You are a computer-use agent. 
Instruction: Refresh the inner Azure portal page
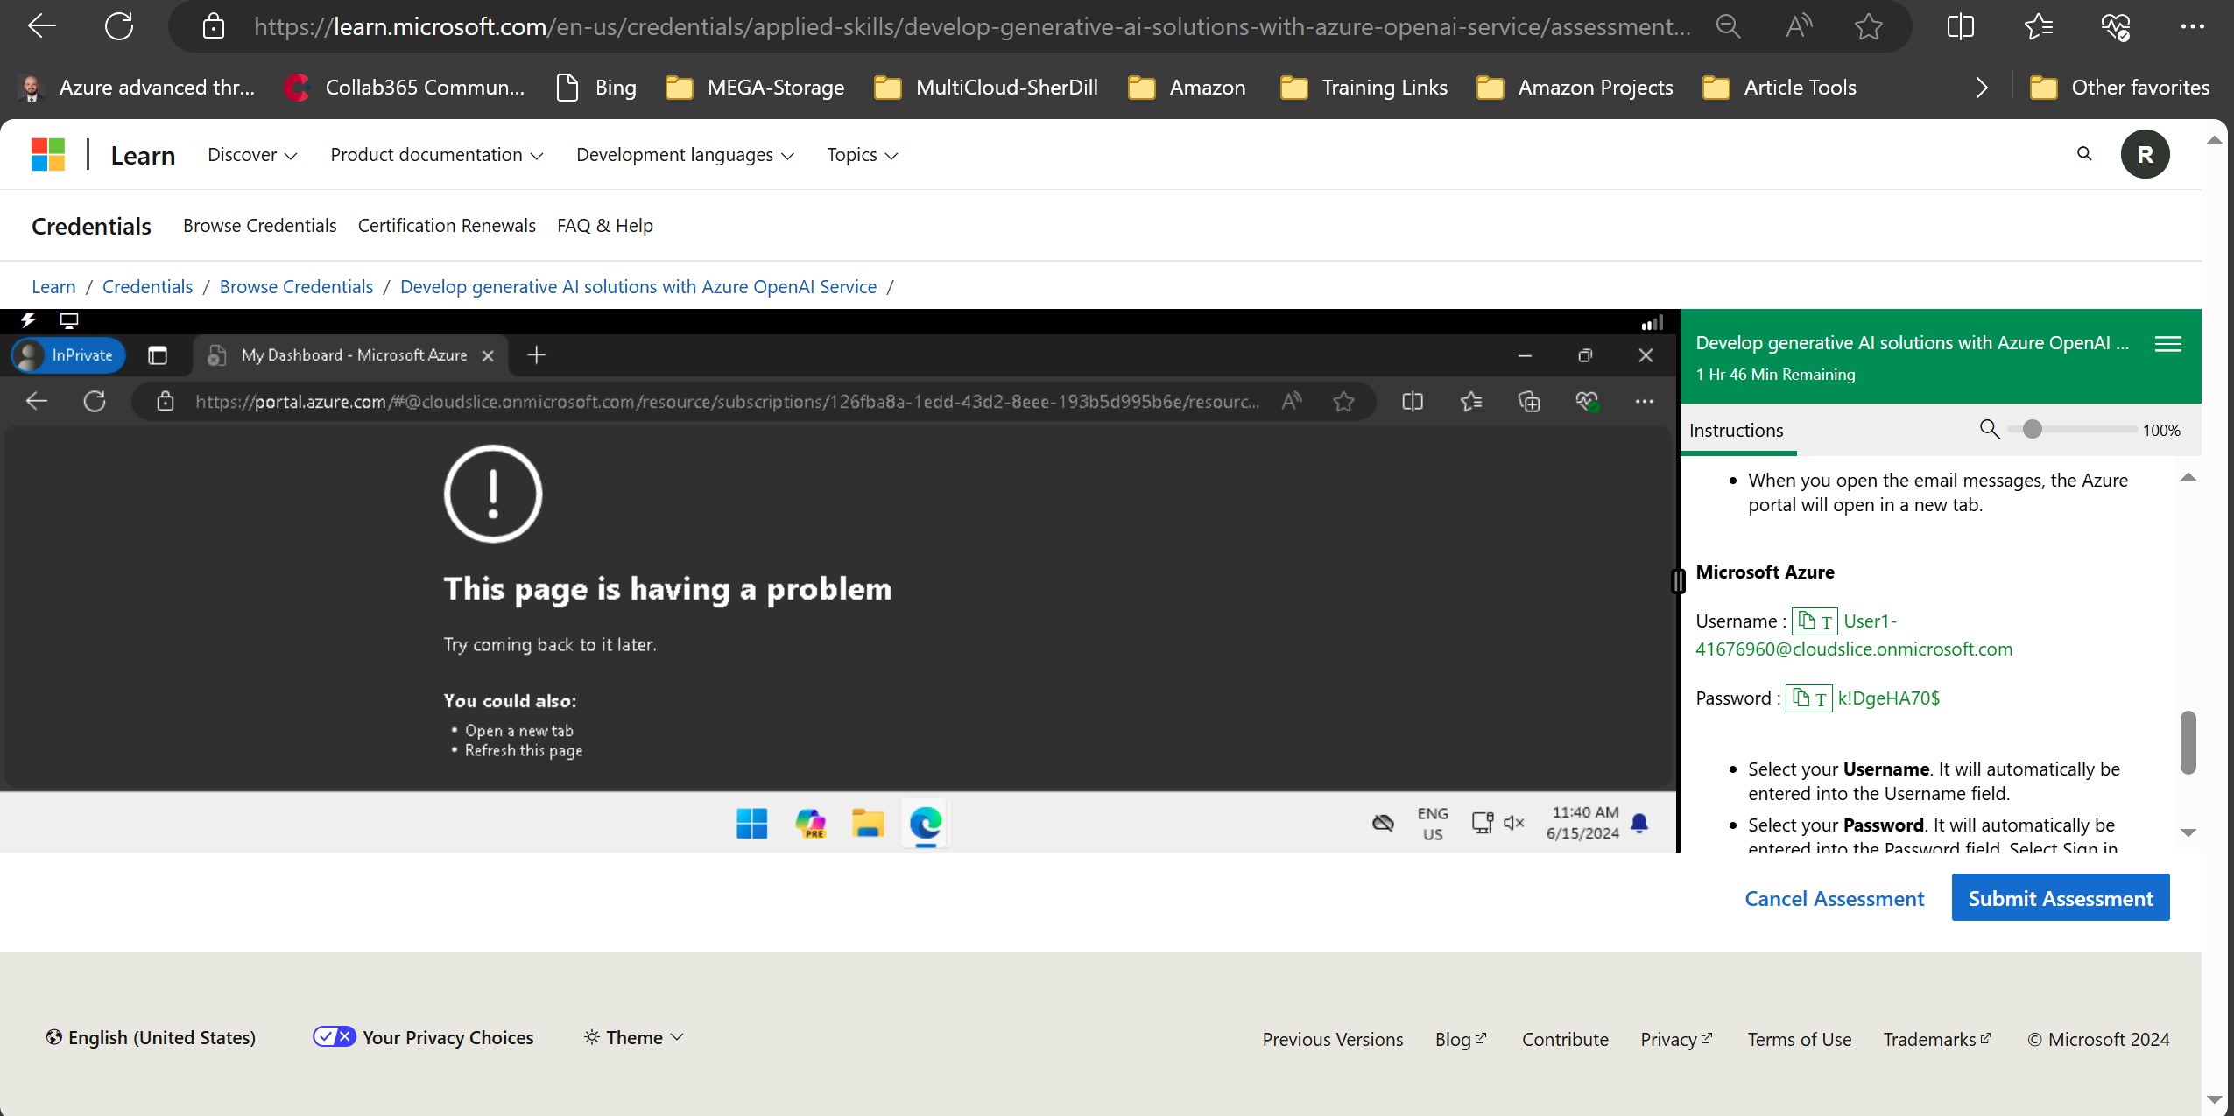click(x=95, y=402)
